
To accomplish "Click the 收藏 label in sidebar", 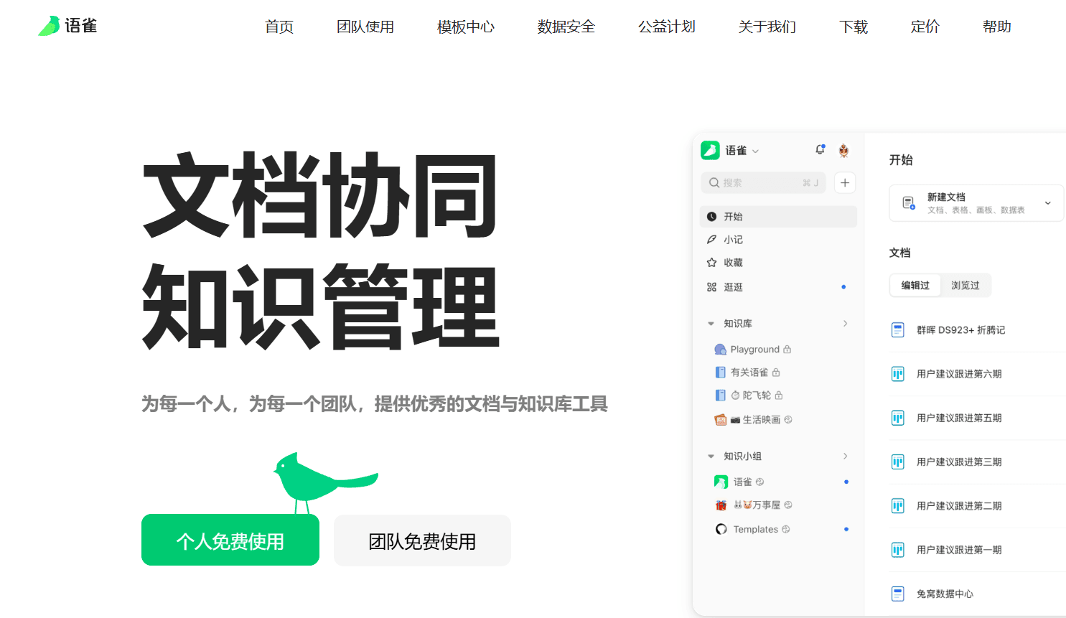I will click(x=733, y=263).
